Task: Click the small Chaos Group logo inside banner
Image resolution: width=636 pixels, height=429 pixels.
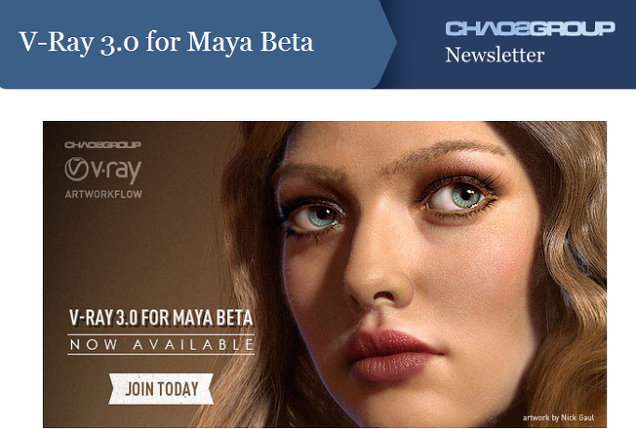Action: pos(103,145)
